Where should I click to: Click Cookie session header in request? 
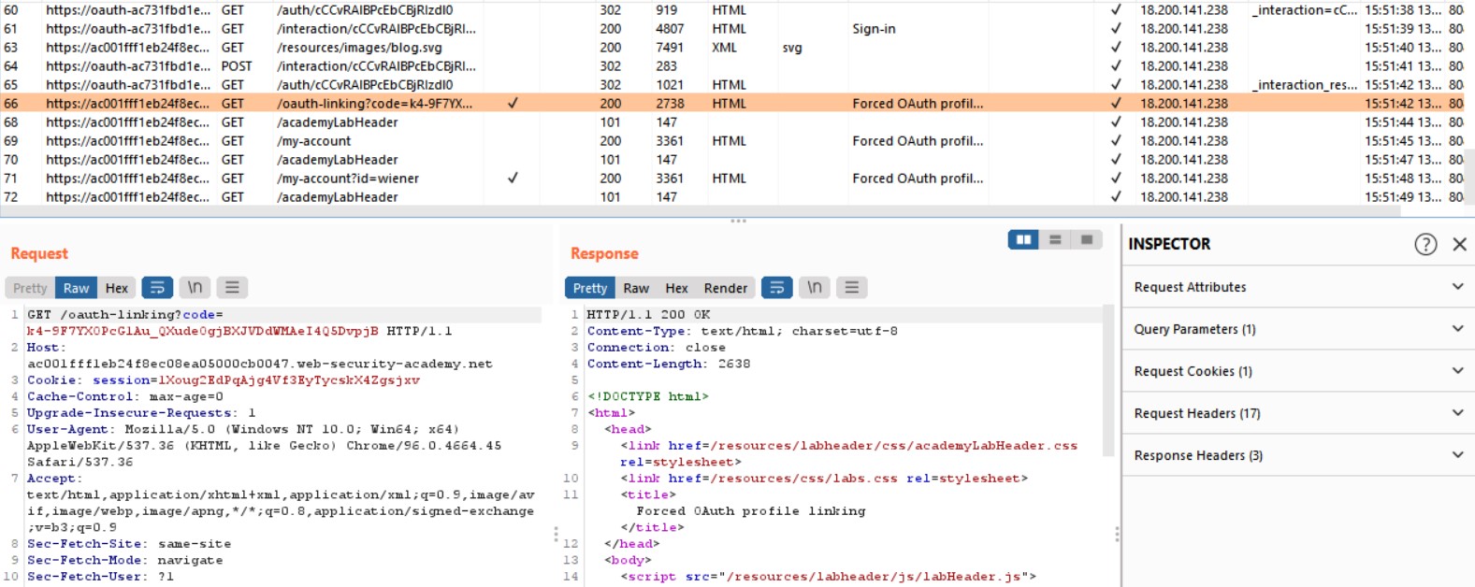tap(224, 380)
